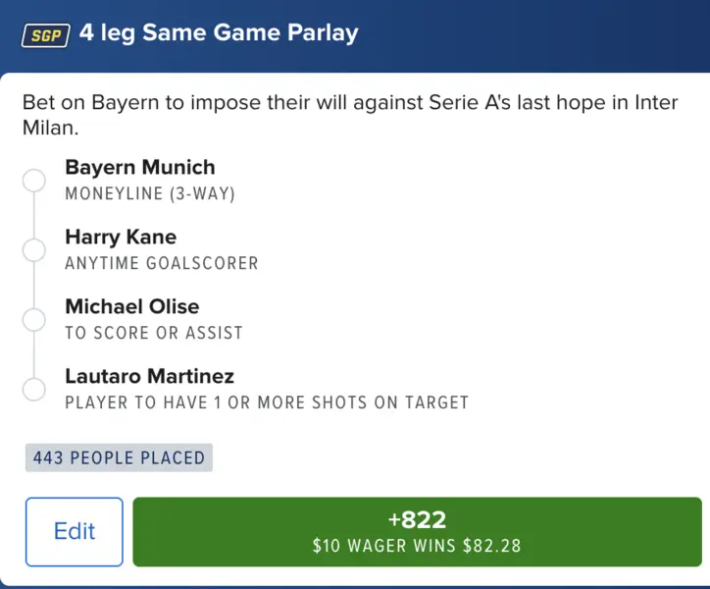
Task: Click the To Score or Assist label
Action: [x=154, y=333]
